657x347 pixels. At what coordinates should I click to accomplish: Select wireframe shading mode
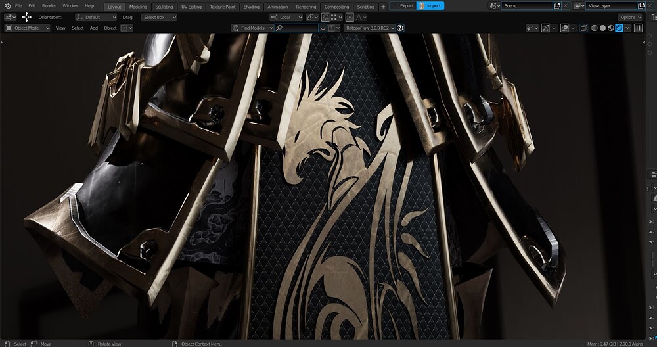click(594, 28)
